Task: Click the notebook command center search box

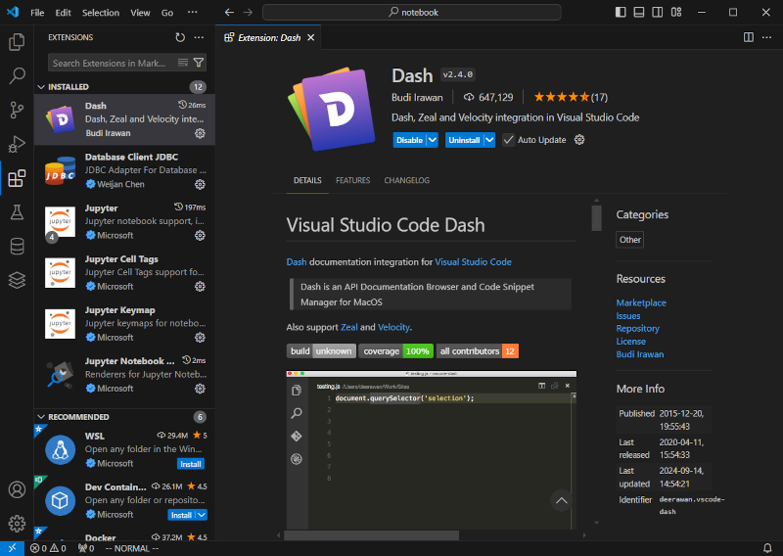Action: 412,12
